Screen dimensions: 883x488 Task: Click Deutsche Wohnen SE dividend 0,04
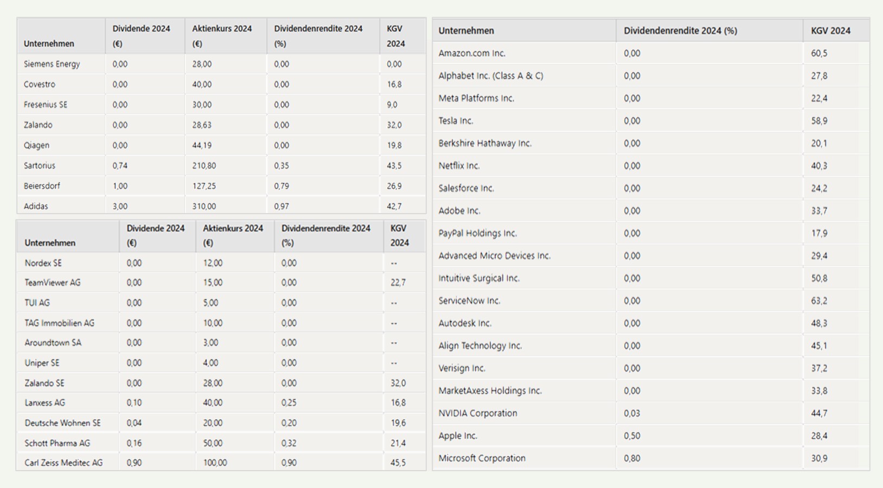(134, 423)
